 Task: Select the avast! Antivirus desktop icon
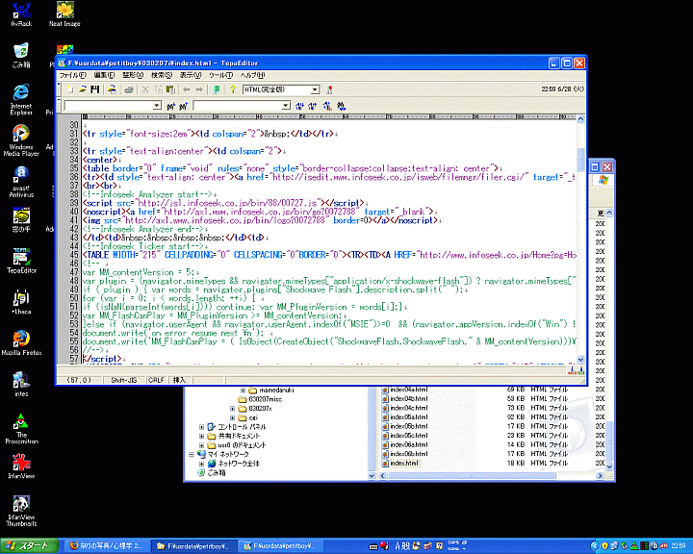[x=21, y=178]
